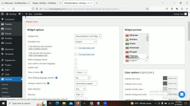Click New in the admin bar

29,14
